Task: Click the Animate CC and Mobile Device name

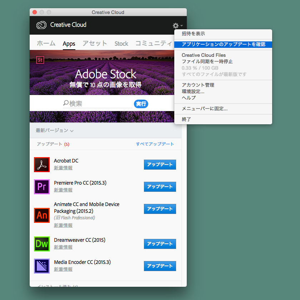Action: click(87, 208)
